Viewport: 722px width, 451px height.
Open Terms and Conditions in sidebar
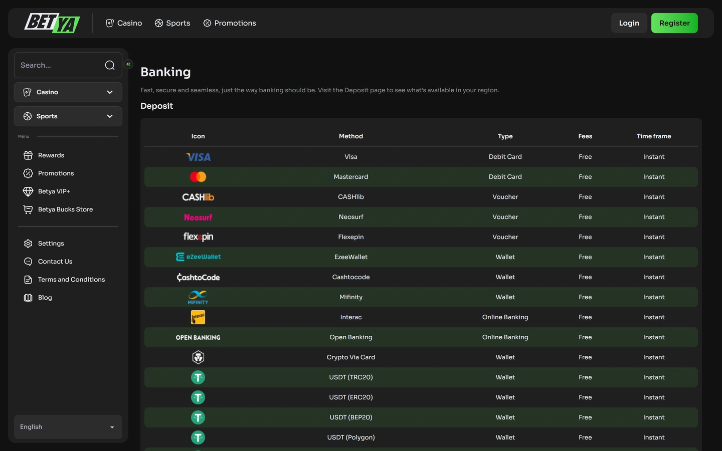71,280
